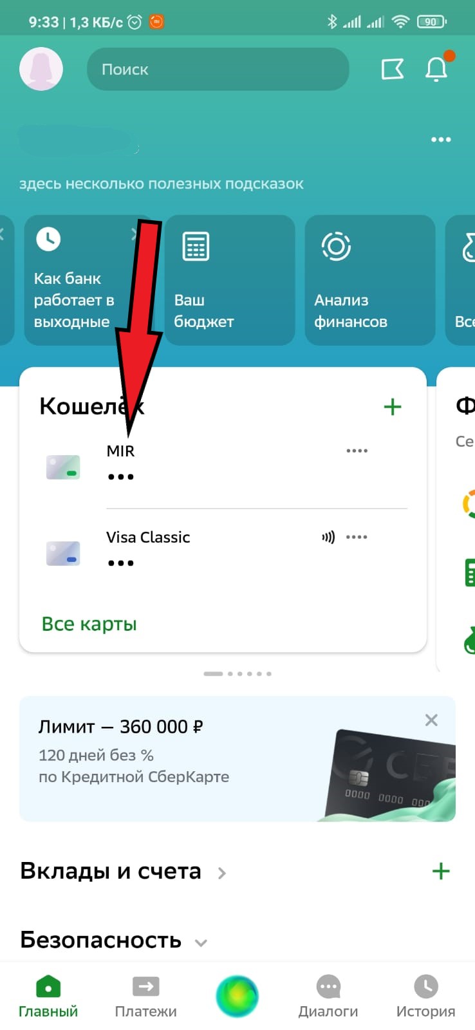
Task: Tap the Все карты link
Action: pyautogui.click(x=89, y=624)
